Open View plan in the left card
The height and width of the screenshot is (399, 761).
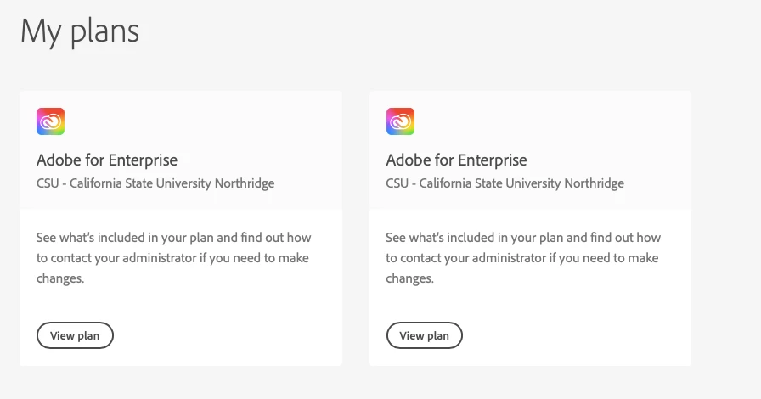[x=75, y=335]
